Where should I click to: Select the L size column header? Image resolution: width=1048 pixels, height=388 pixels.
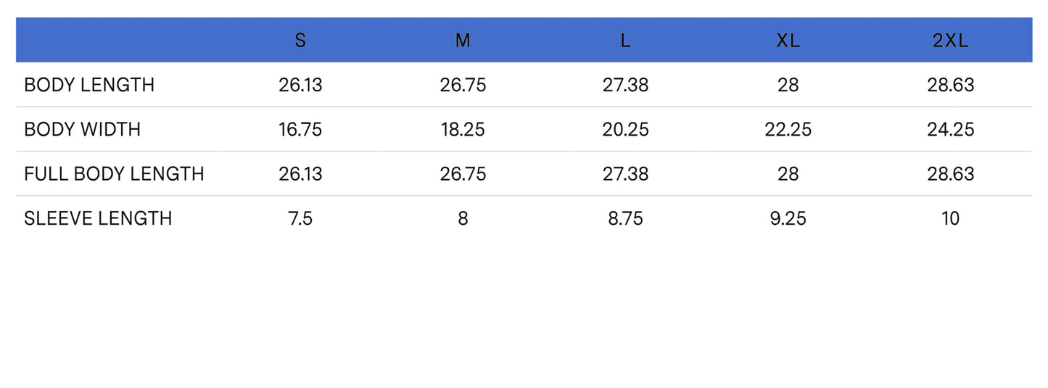pos(625,41)
